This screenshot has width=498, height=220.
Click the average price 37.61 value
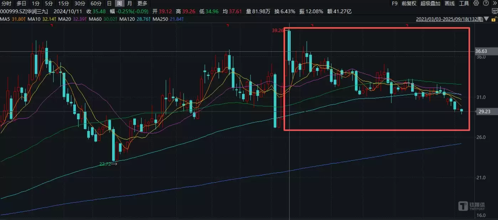pyautogui.click(x=236, y=11)
